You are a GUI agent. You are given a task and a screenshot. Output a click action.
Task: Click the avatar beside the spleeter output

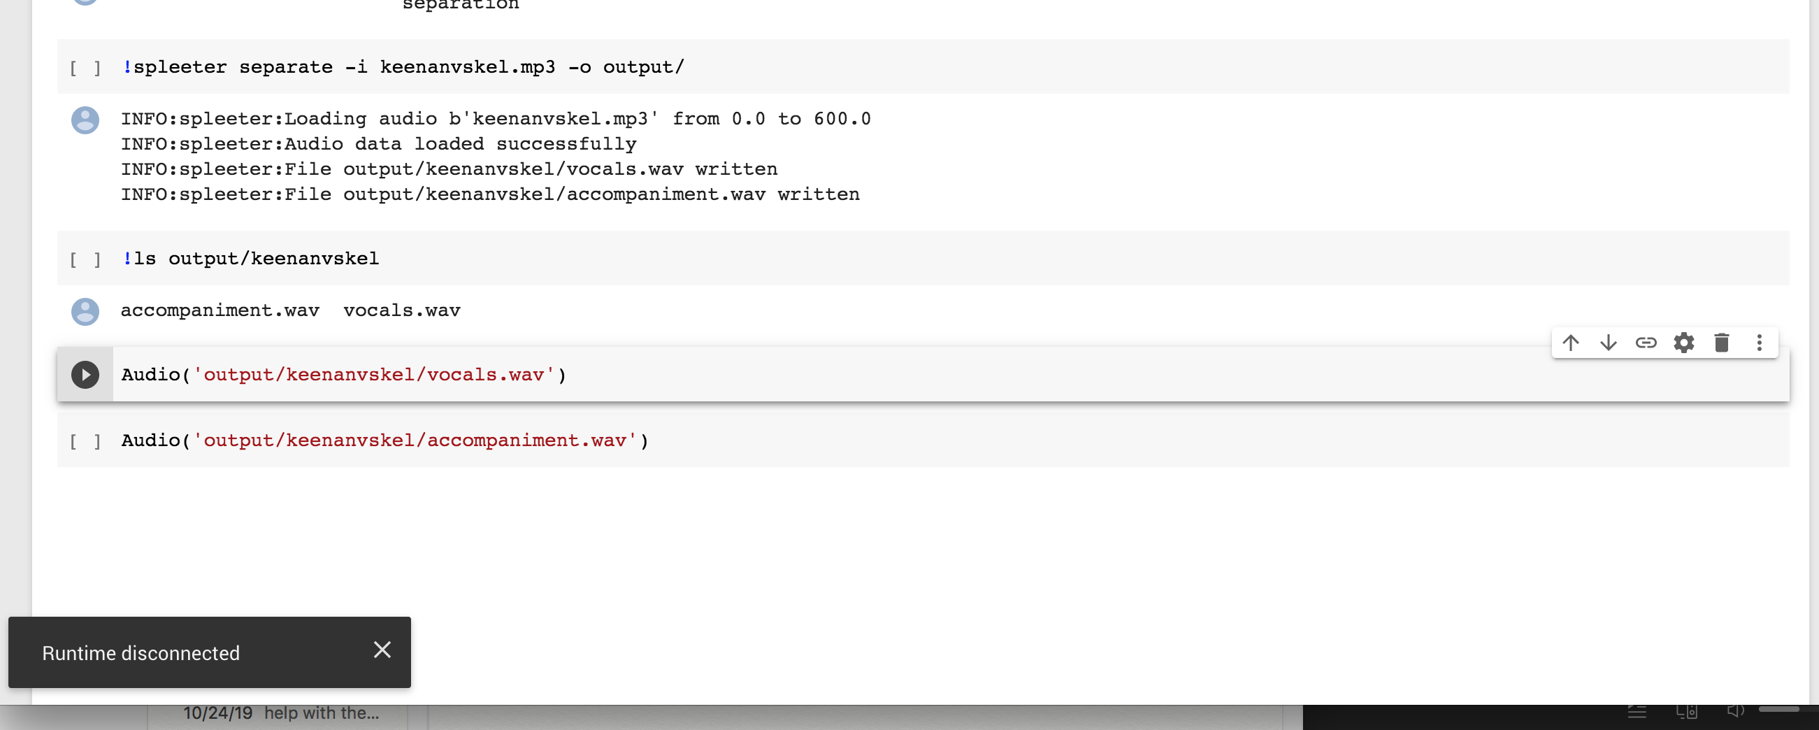[x=85, y=120]
